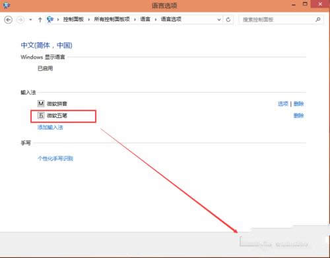This screenshot has width=330, height=258.
Task: Select the 微软拼音 input method icon
Action: coord(41,103)
